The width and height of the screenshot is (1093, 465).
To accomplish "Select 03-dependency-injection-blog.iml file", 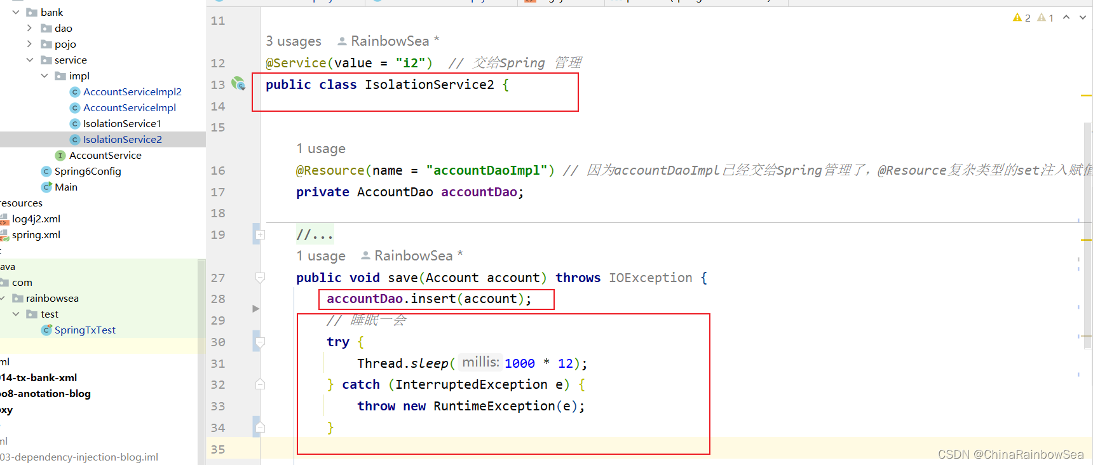I will 79,457.
